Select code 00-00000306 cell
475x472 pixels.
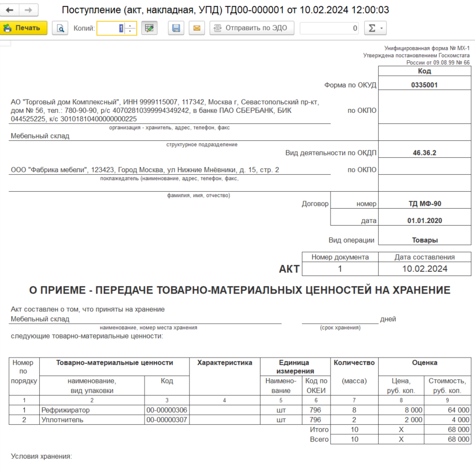pyautogui.click(x=167, y=410)
